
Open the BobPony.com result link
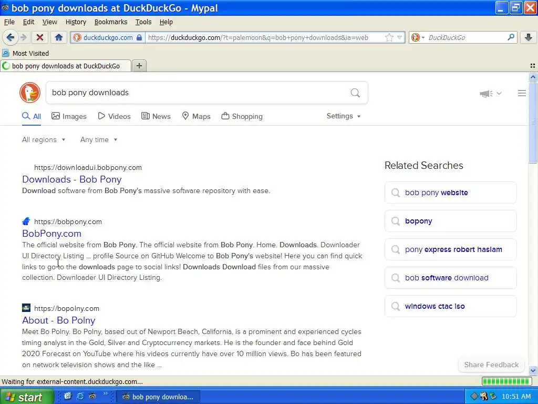tap(52, 234)
